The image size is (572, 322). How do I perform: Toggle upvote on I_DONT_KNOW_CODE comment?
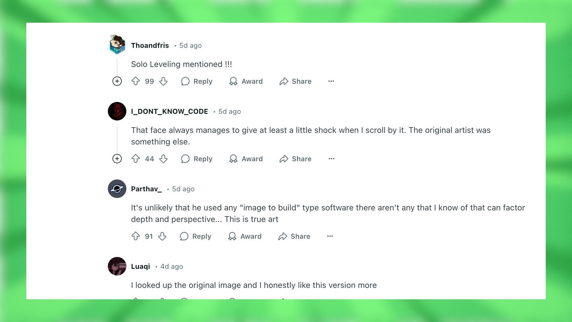click(136, 159)
